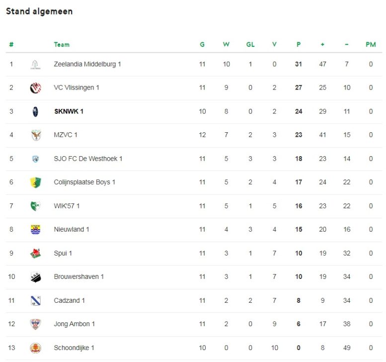386x362 pixels.
Task: Click the Stand algemeen heading
Action: pyautogui.click(x=39, y=11)
